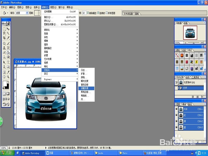Select the Type tool
208x156 pixels.
8,62
